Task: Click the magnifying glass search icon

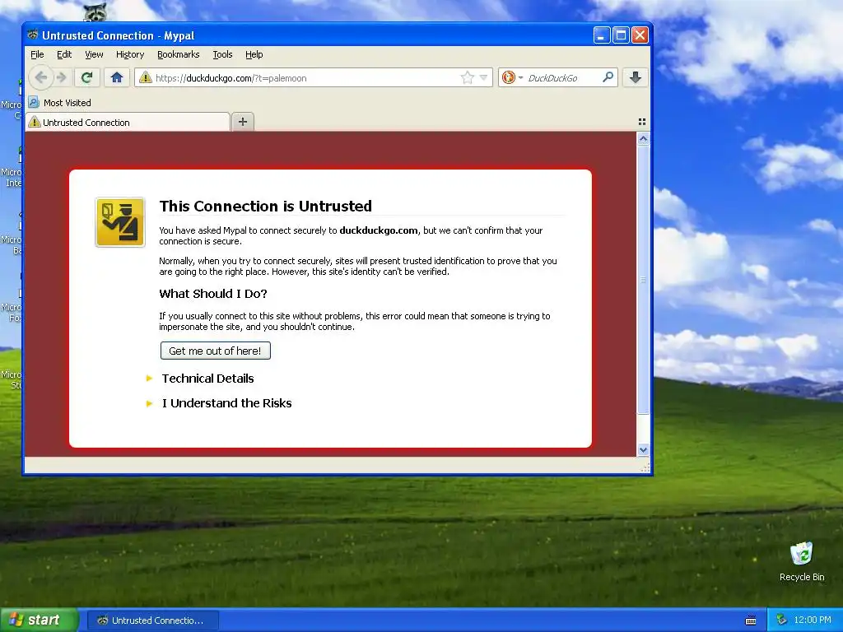Action: [x=608, y=77]
